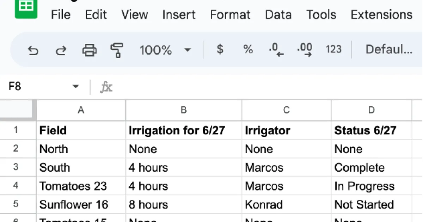
Task: Open the Format menu
Action: (230, 15)
